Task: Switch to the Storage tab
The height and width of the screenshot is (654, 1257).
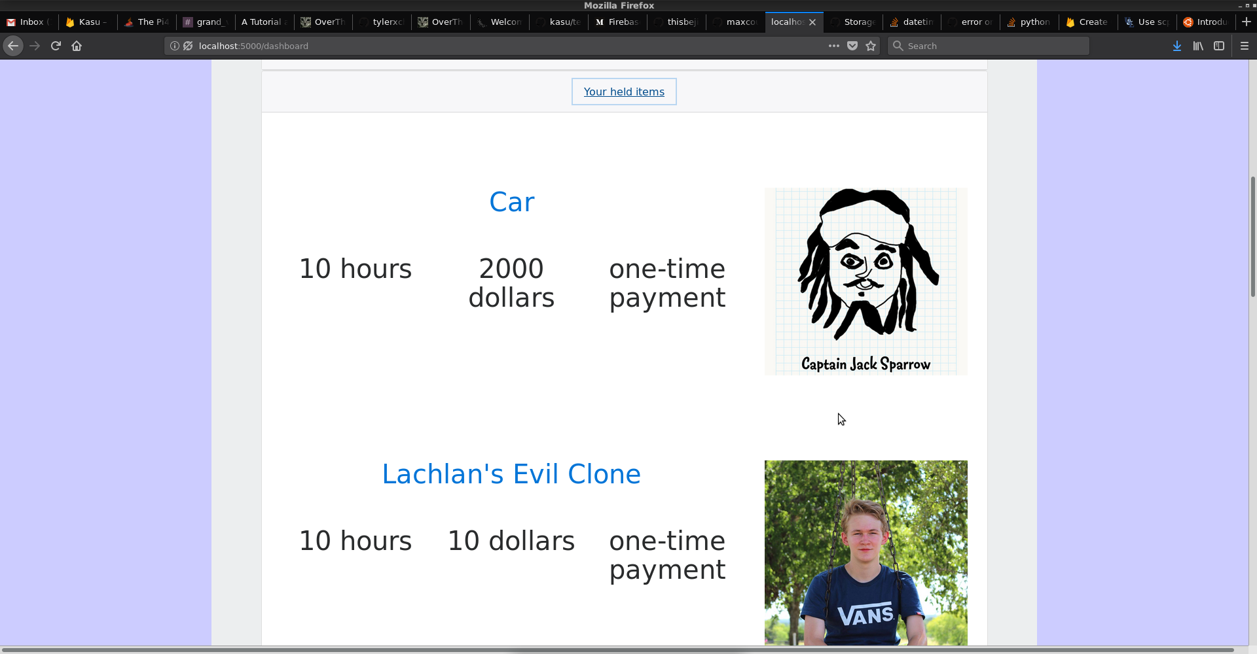Action: [854, 22]
